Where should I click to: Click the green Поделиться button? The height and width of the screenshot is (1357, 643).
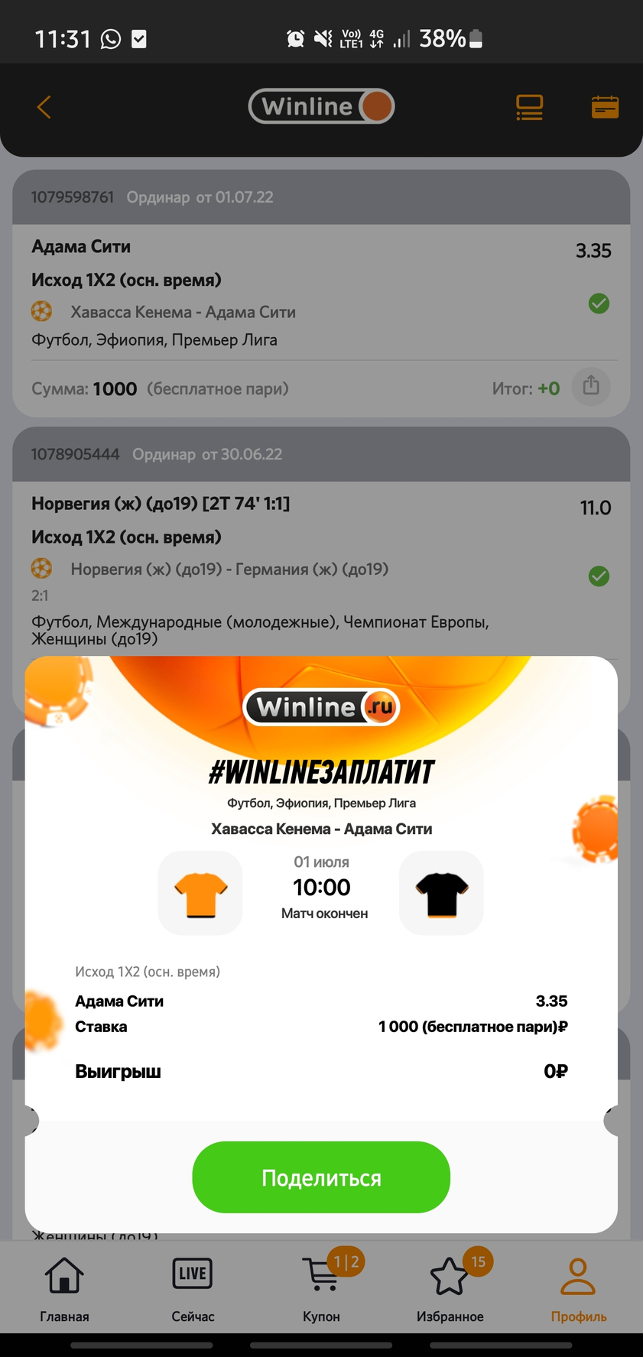coord(321,1177)
